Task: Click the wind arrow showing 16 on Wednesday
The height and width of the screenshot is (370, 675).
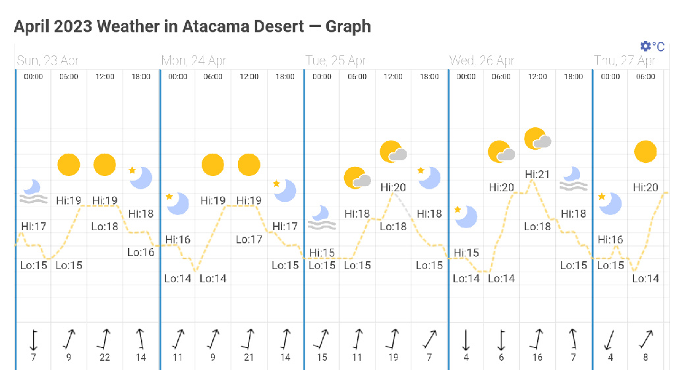Action: (537, 339)
